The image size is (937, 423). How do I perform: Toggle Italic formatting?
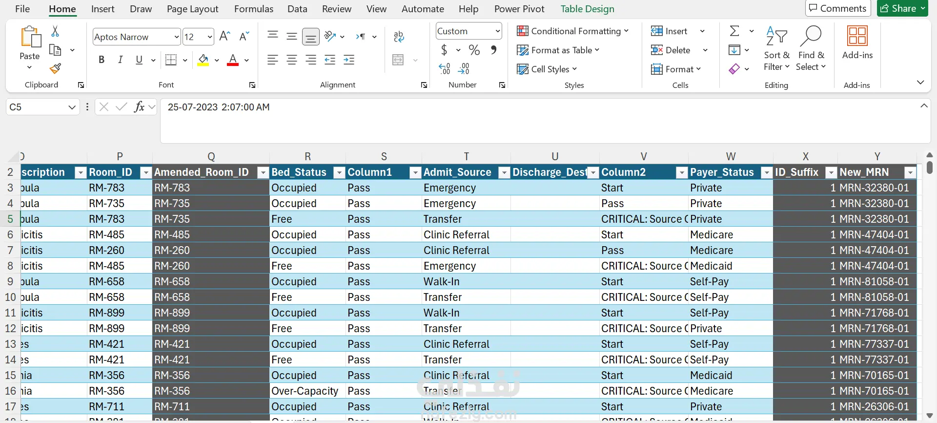tap(120, 60)
